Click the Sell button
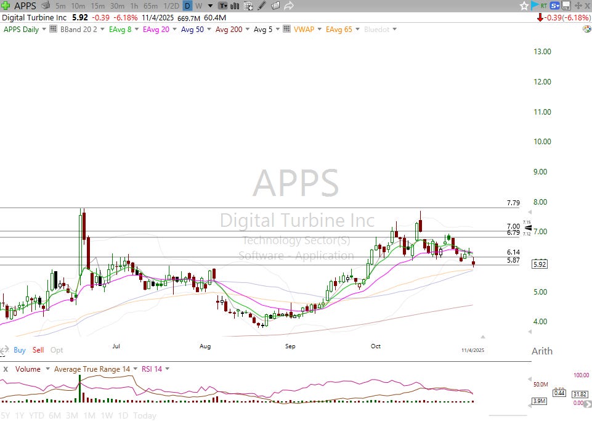The width and height of the screenshot is (592, 421). tap(38, 350)
